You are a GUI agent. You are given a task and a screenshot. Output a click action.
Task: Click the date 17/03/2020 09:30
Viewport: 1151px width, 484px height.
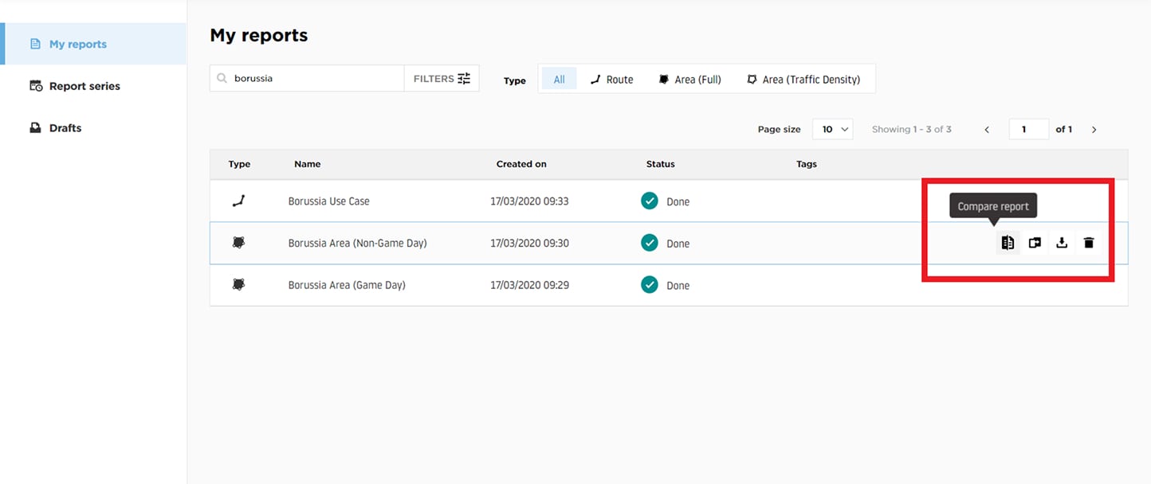529,243
